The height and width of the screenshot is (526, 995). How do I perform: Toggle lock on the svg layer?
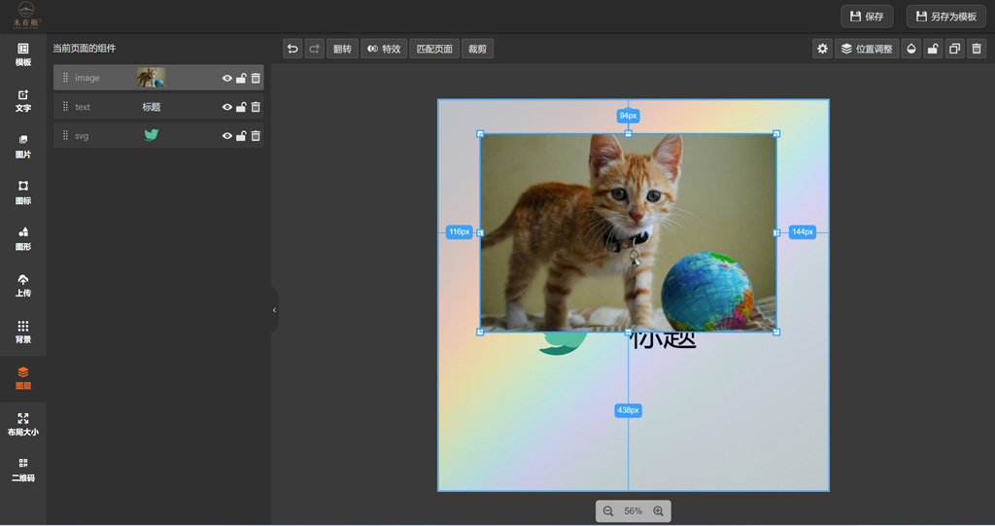(241, 135)
